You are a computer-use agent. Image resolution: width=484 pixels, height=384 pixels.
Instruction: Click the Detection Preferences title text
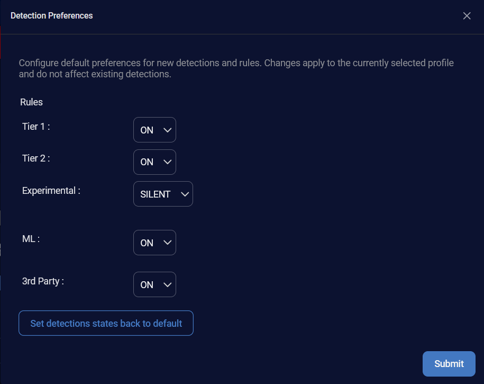[x=51, y=16]
